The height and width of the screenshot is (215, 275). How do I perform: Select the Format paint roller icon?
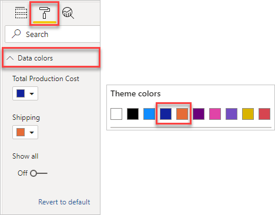[45, 13]
